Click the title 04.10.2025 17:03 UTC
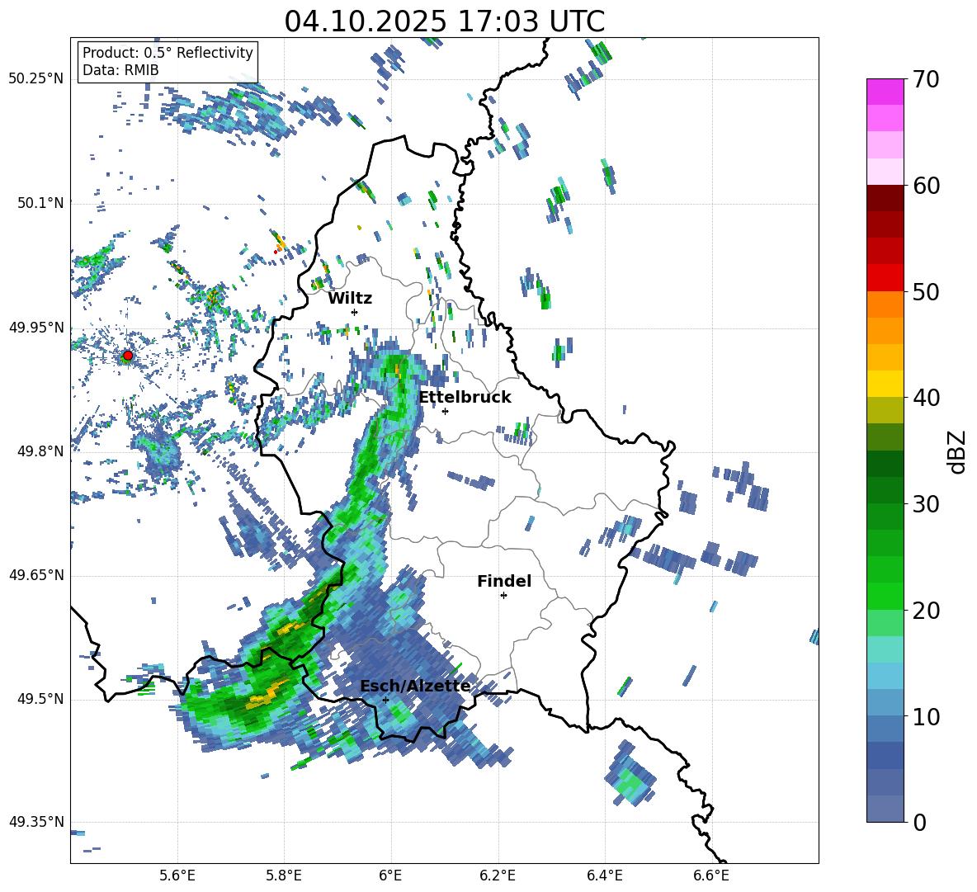The height and width of the screenshot is (892, 977). (x=444, y=21)
